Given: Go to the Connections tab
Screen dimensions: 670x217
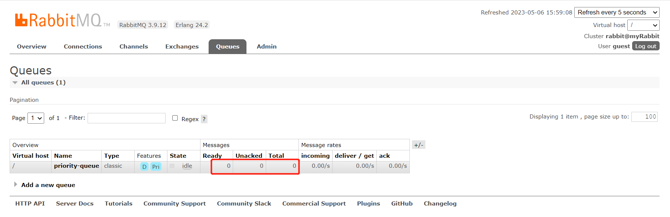Looking at the screenshot, I should point(83,47).
